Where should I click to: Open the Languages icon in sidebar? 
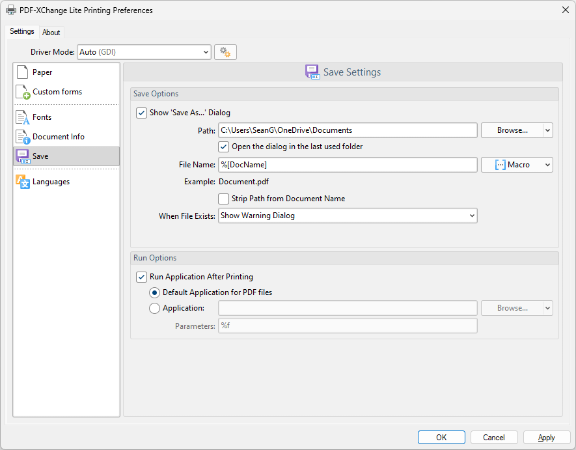(23, 182)
